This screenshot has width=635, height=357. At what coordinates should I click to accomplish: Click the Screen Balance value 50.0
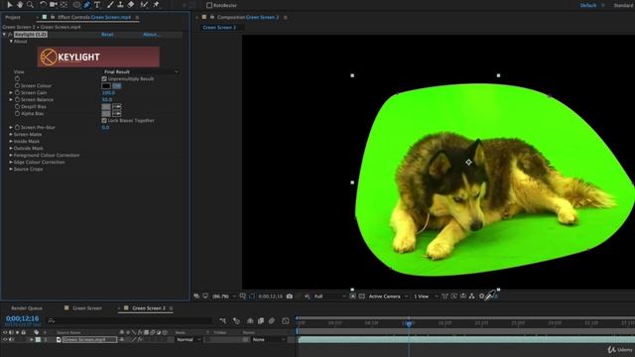(x=107, y=99)
